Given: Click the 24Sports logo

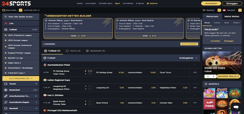Looking at the screenshot, I should [x=16, y=3].
